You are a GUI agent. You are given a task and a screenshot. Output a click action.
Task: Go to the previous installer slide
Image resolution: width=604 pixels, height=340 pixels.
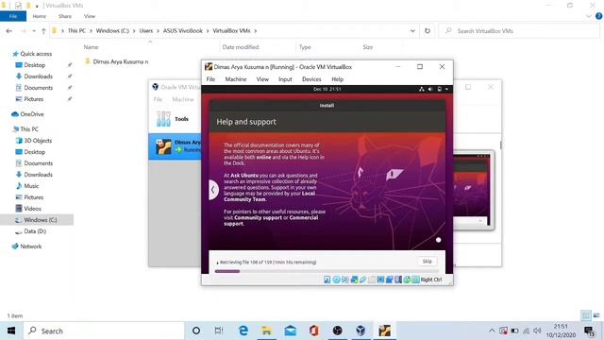click(x=212, y=190)
